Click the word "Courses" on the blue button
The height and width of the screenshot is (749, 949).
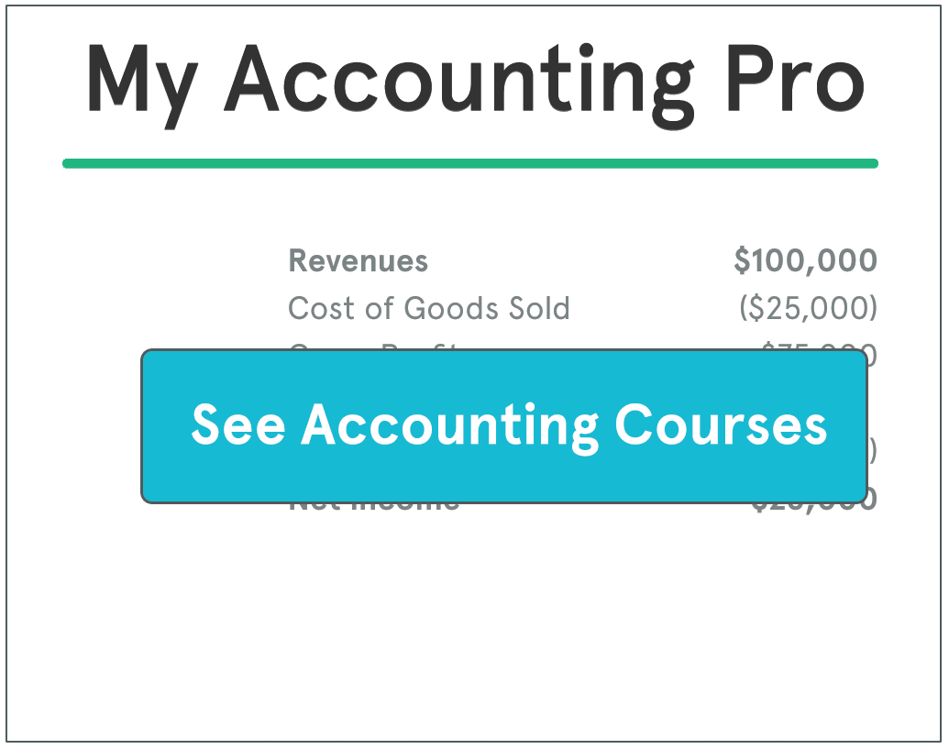721,425
